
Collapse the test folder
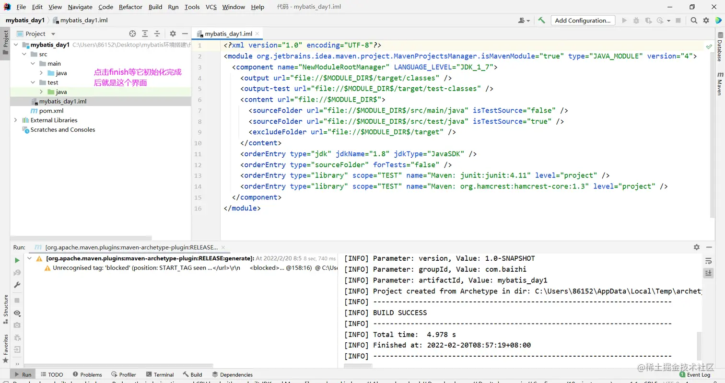33,82
